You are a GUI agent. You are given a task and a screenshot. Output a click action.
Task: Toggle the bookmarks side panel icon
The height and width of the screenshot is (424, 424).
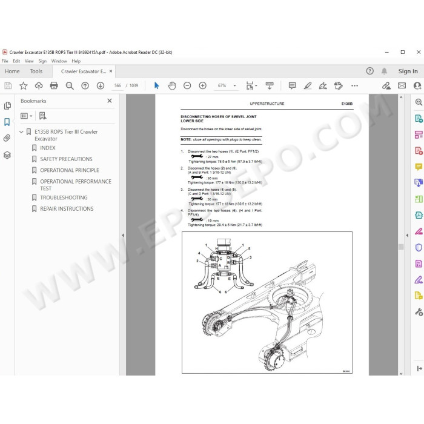7,122
